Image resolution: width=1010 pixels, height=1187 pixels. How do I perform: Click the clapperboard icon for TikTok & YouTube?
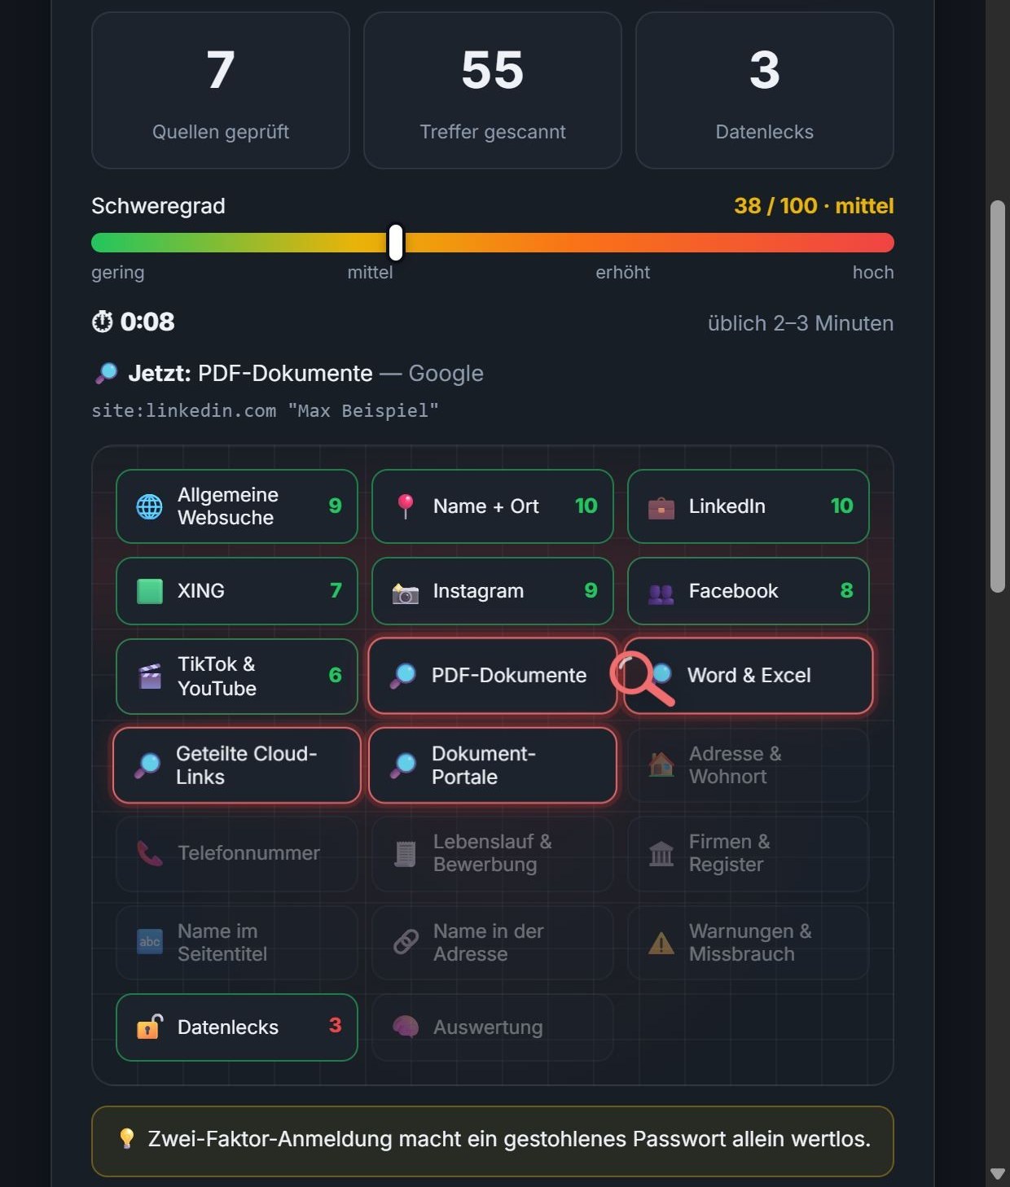point(150,676)
